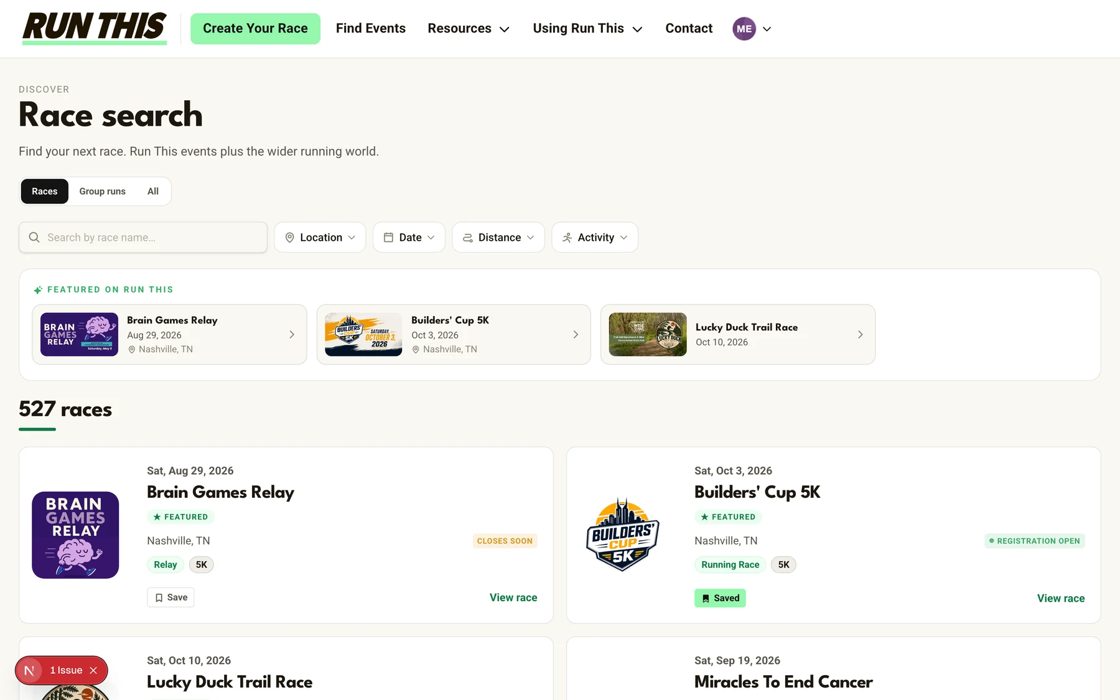Click the Relay tag on Brain Games Relay
1120x700 pixels.
(166, 564)
